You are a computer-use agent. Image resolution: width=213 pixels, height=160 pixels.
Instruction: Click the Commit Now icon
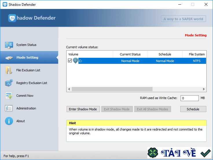pyautogui.click(x=9, y=96)
